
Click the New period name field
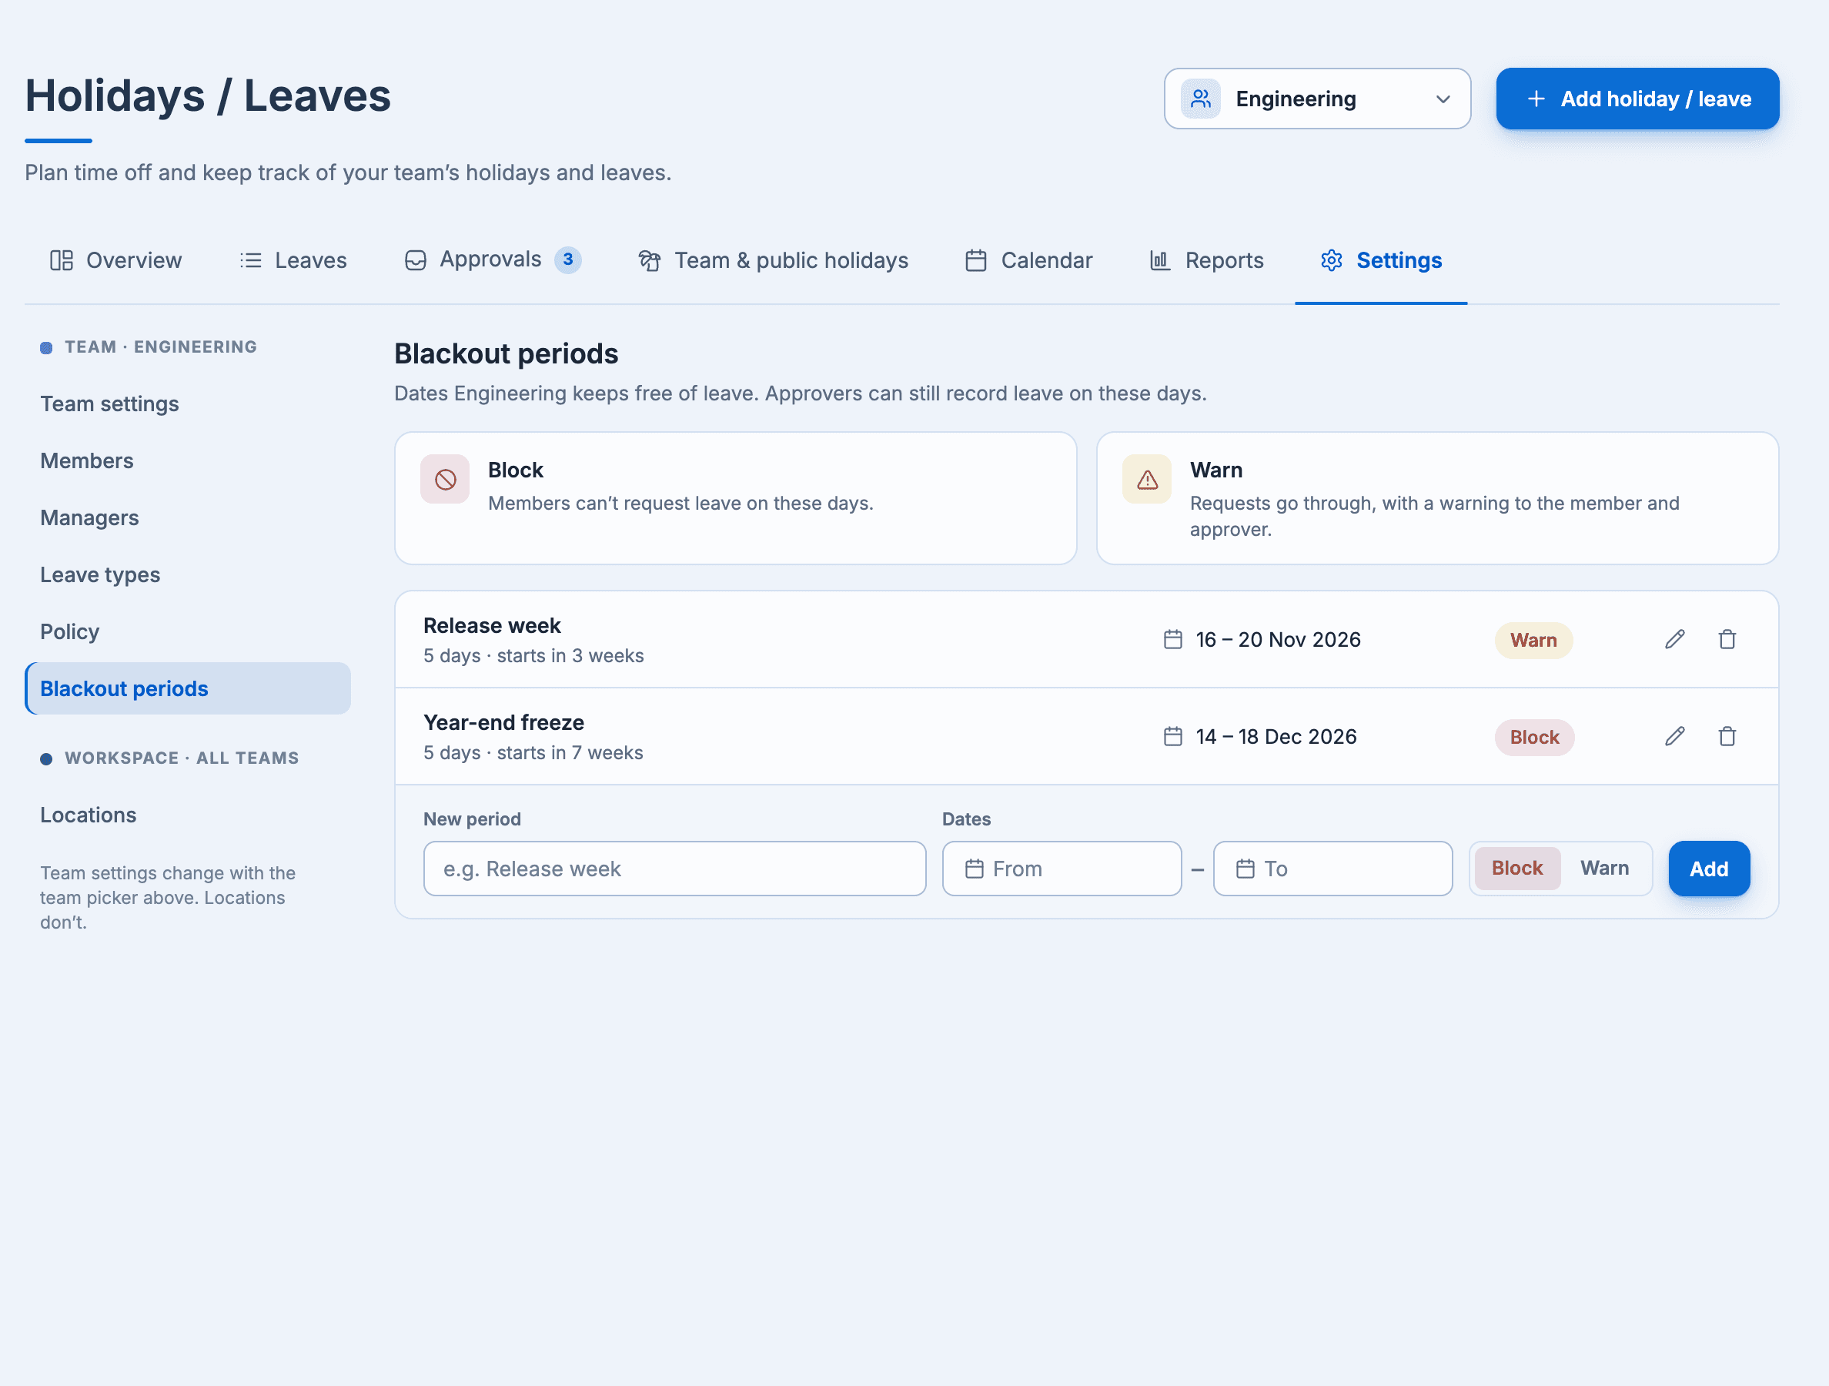pyautogui.click(x=674, y=869)
